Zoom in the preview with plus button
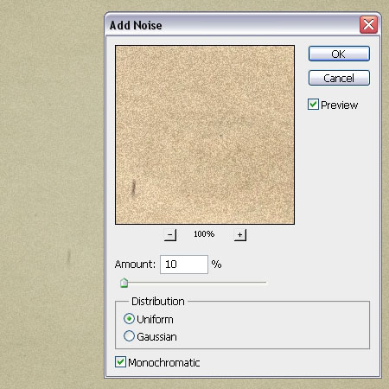The height and width of the screenshot is (389, 389). coord(240,235)
